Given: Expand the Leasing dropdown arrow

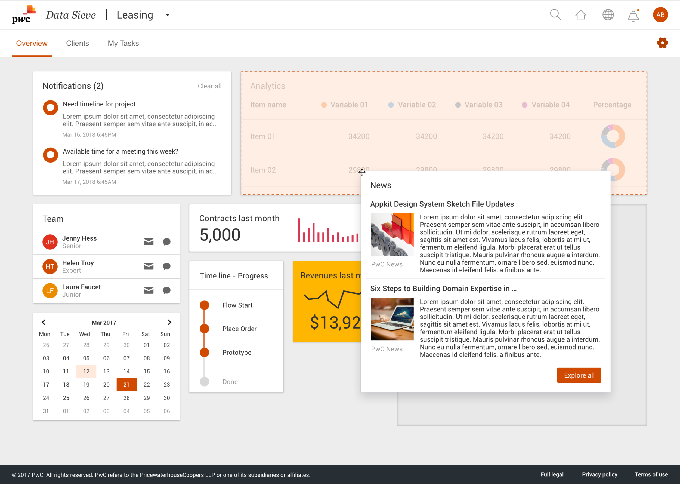Looking at the screenshot, I should coord(168,15).
